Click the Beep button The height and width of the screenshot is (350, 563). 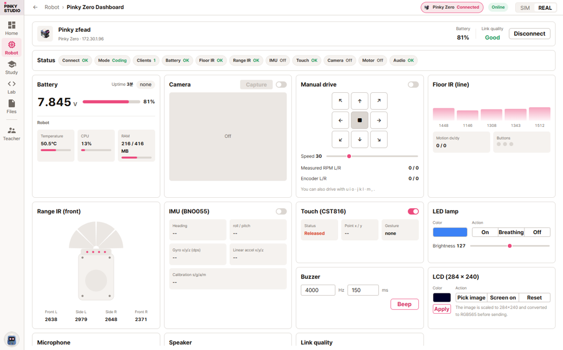(404, 304)
